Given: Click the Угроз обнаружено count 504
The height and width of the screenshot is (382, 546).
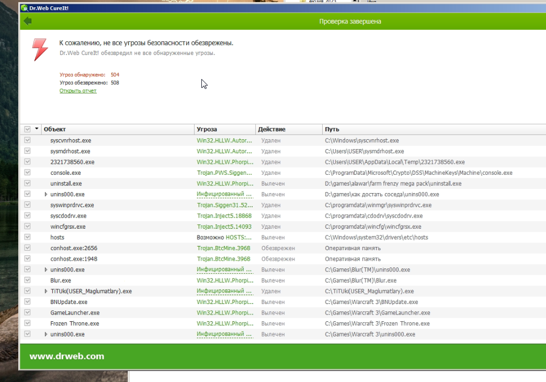Looking at the screenshot, I should pyautogui.click(x=115, y=75).
